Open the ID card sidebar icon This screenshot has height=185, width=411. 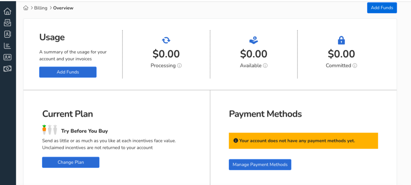[x=7, y=57]
